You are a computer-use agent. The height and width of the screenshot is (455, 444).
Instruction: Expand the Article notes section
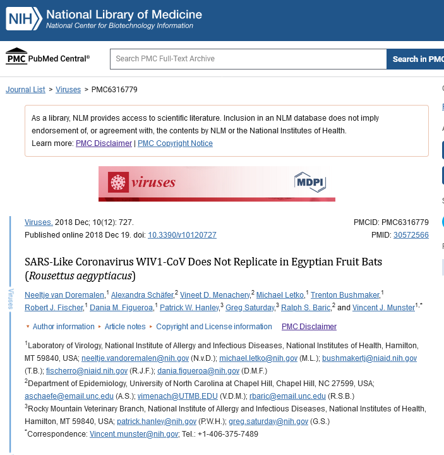pos(125,327)
